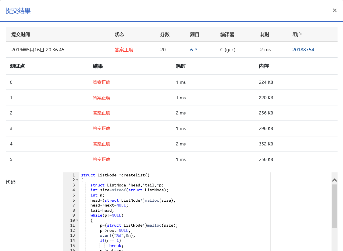
Task: Click the scanf code line
Action: tap(117, 236)
